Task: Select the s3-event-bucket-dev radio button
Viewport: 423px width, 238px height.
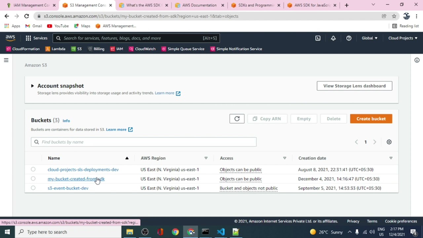Action: pyautogui.click(x=33, y=188)
